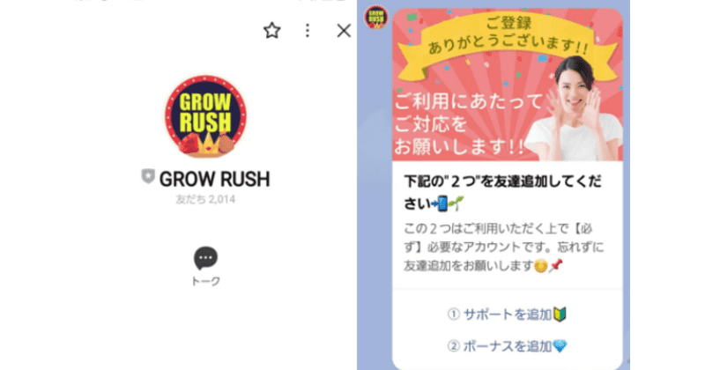705x370 pixels.
Task: Open the ご登録ありがとうございます banner image
Action: (x=508, y=85)
